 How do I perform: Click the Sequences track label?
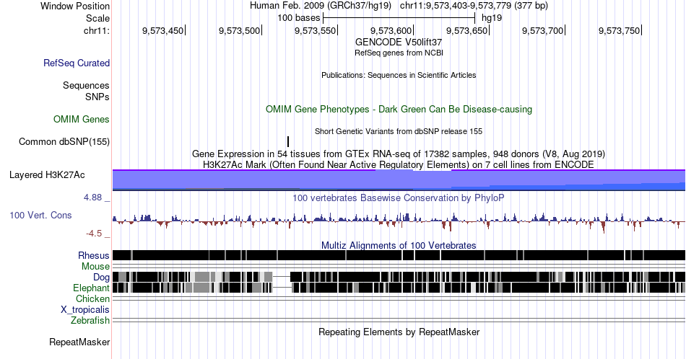click(86, 85)
